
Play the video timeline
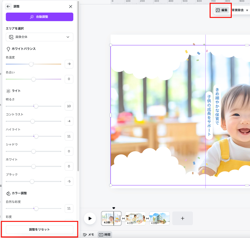click(90, 218)
